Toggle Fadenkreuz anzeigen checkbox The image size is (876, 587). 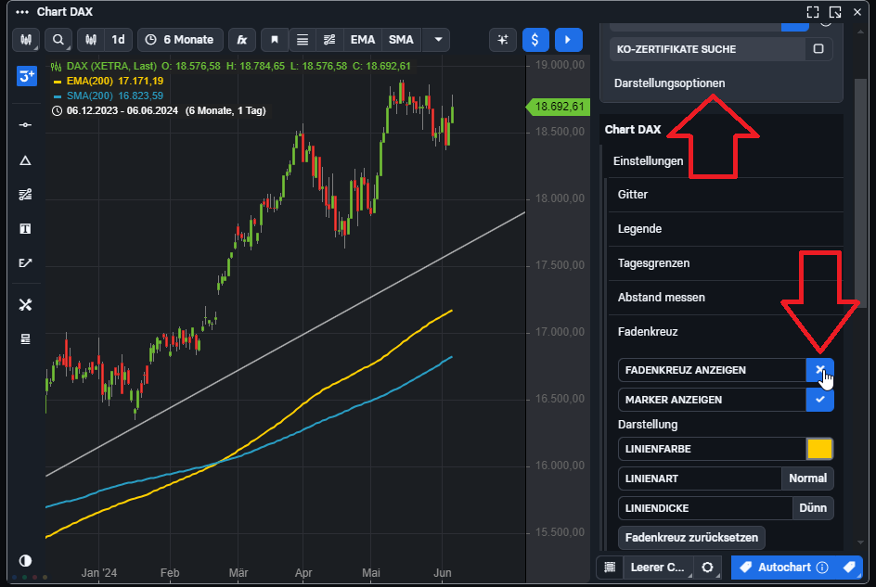(819, 370)
